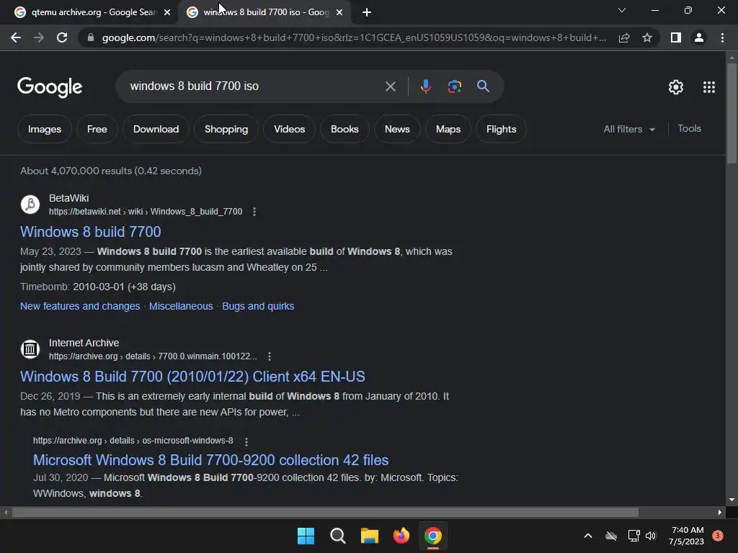Click the vertical page scrollbar
The width and height of the screenshot is (738, 553).
[732, 113]
